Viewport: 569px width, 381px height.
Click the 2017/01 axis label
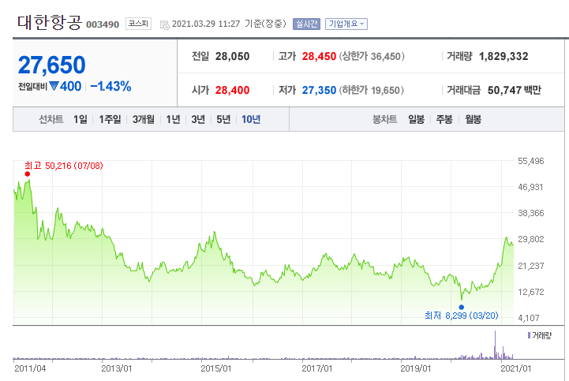[316, 368]
